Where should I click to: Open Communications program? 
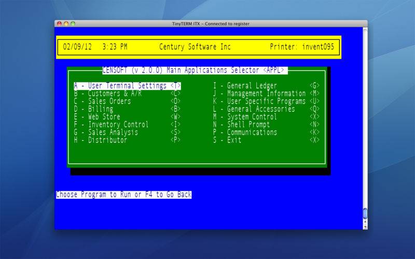click(x=266, y=132)
